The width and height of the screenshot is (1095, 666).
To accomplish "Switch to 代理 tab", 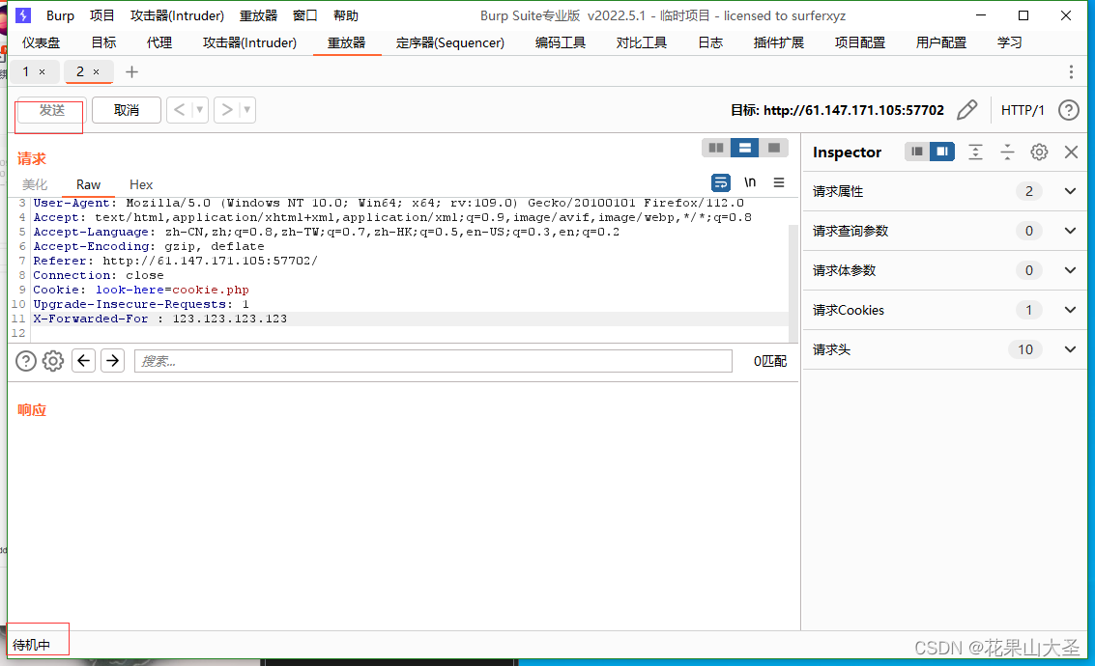I will [159, 42].
